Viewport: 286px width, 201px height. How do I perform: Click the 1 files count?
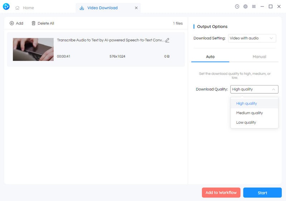pyautogui.click(x=178, y=23)
